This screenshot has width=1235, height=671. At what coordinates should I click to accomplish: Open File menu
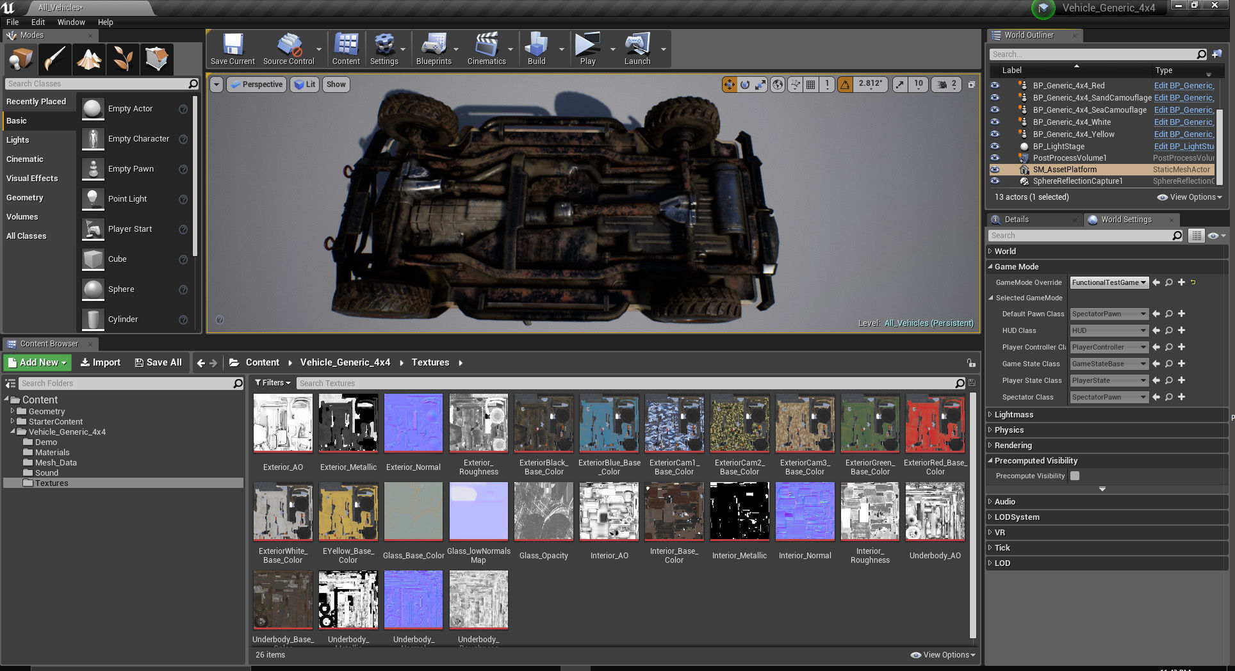(13, 22)
